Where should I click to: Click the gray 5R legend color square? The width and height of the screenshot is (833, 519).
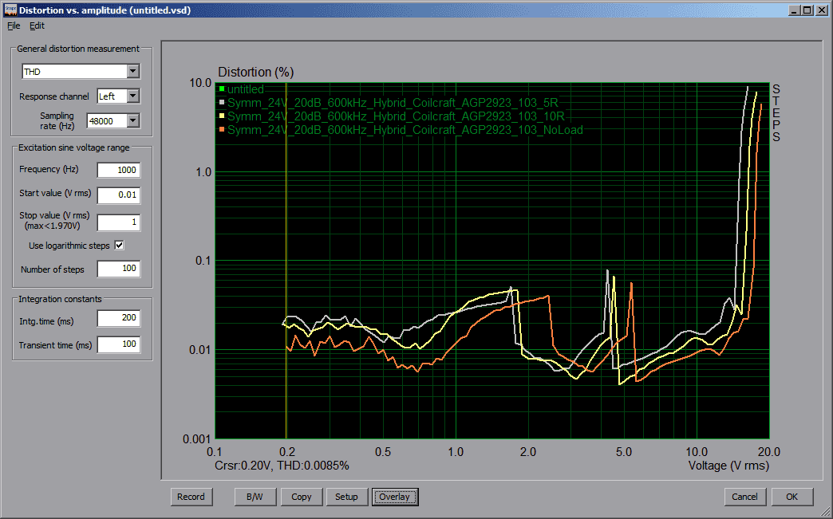(x=222, y=103)
